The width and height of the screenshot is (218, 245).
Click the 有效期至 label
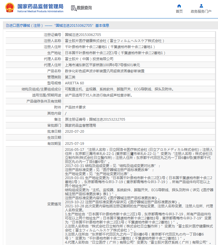54,144
